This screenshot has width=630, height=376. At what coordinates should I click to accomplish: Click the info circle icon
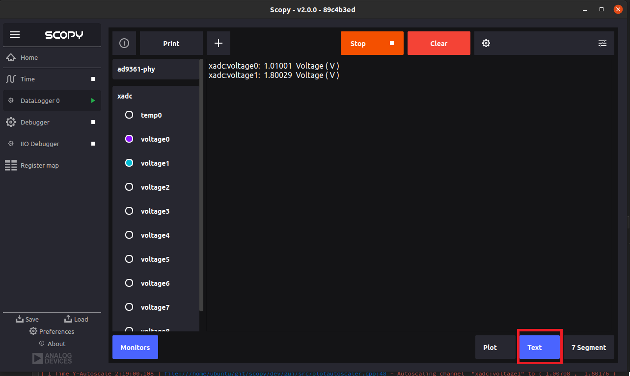(x=124, y=43)
